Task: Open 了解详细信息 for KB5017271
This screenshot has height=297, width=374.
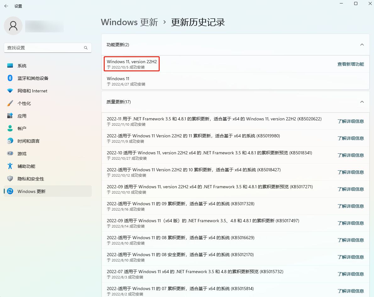Action: pos(351,189)
